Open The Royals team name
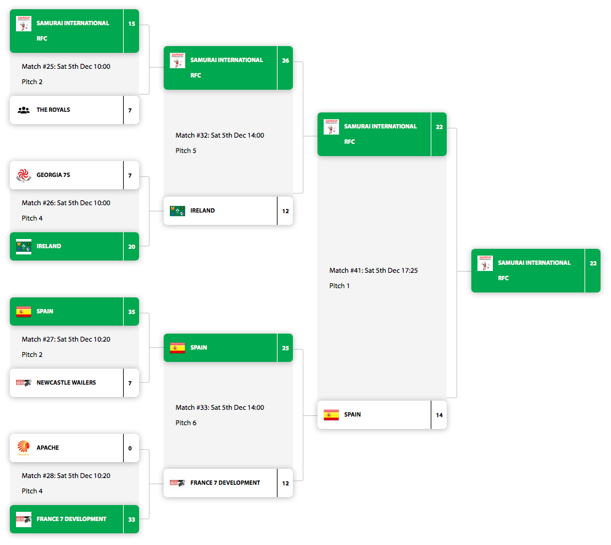Screen dimensions: 611x545 [54, 111]
